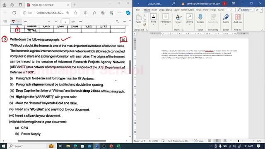Screen dimensions: 265x149
Task: Select the PDF highlight pen tool
Action: 13,22
